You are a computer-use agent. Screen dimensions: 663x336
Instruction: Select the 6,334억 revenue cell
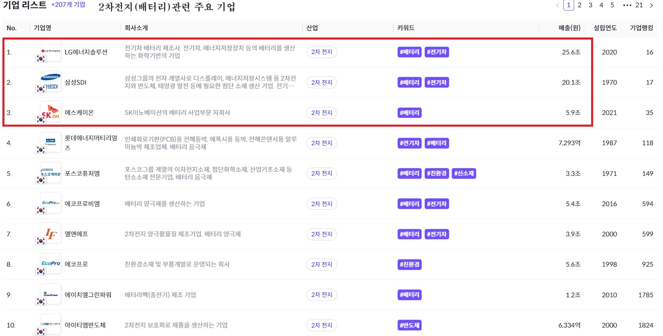pos(569,325)
